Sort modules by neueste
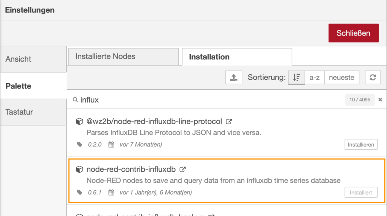 342,78
